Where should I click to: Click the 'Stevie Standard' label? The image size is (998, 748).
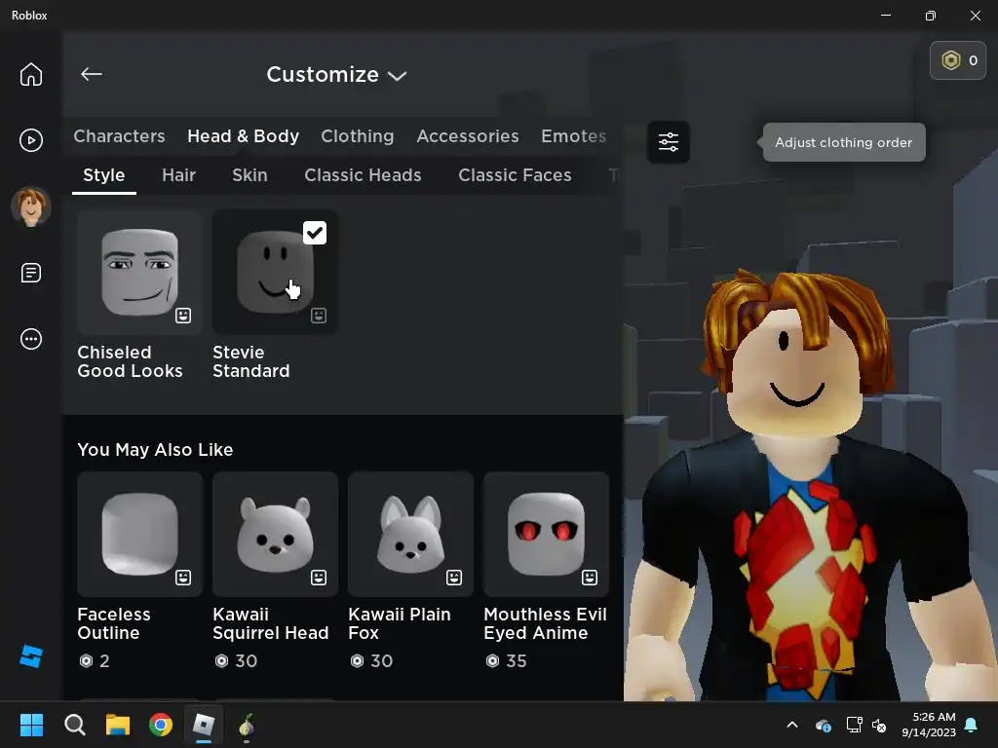[251, 361]
